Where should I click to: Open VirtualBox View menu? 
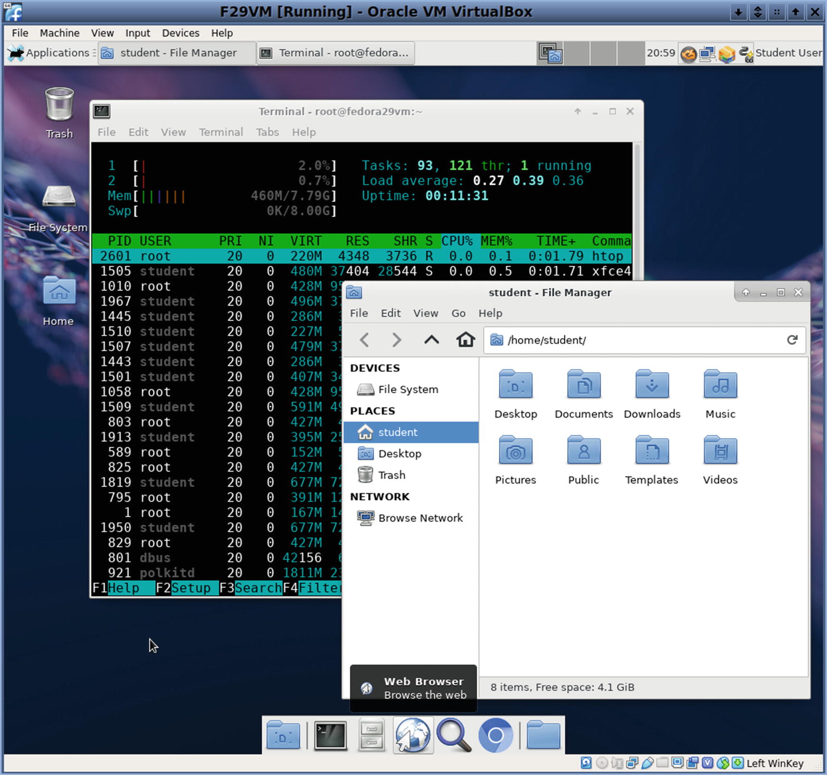point(102,33)
